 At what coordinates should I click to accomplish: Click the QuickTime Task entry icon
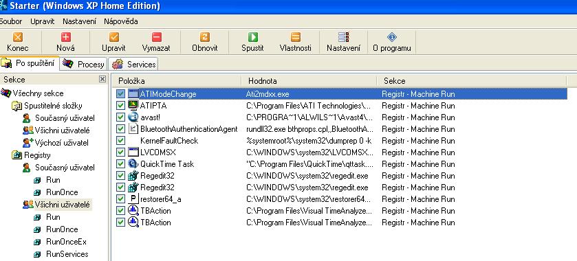tap(133, 164)
